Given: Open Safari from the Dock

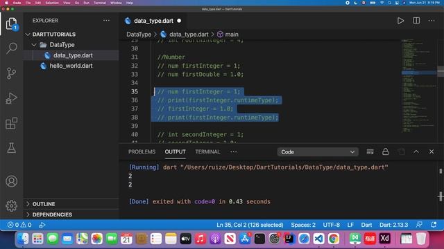Looking at the screenshot, I should (x=304, y=239).
